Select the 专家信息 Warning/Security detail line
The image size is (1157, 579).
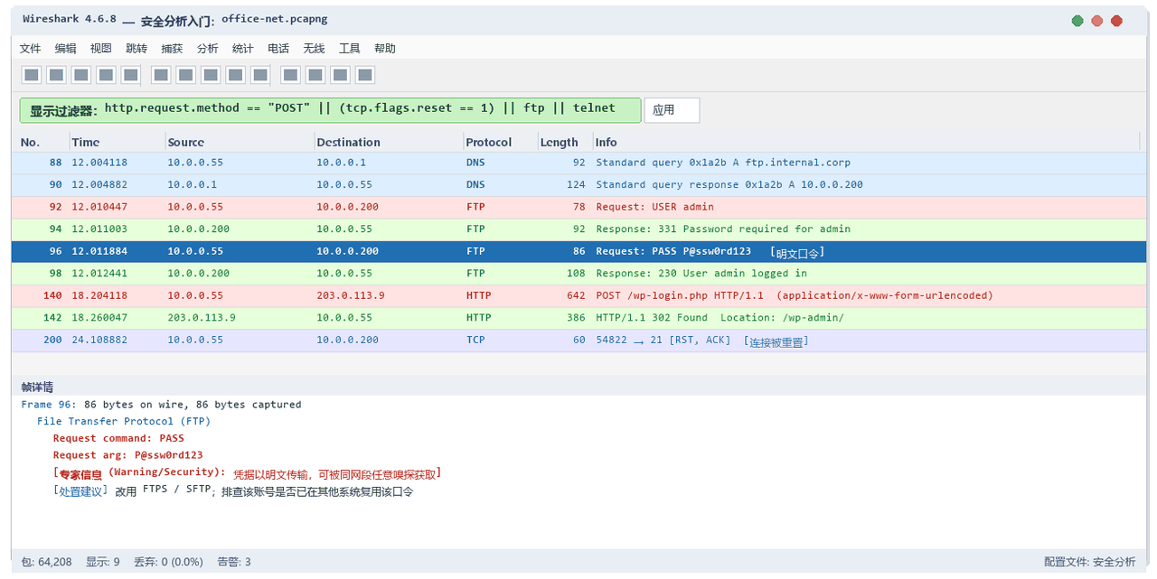(247, 473)
